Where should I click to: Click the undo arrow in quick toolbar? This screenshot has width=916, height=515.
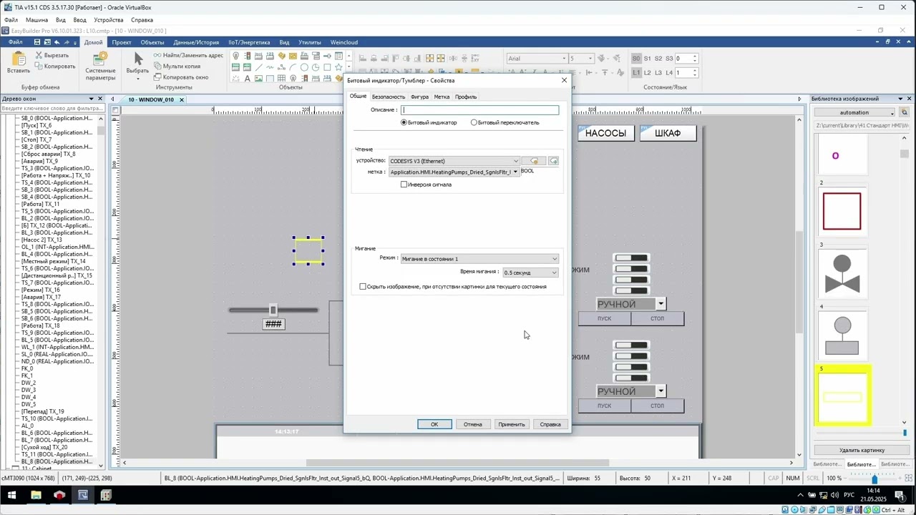[x=57, y=42]
